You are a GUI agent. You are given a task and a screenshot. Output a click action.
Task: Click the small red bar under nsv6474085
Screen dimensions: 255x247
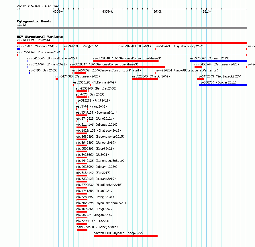57,79
